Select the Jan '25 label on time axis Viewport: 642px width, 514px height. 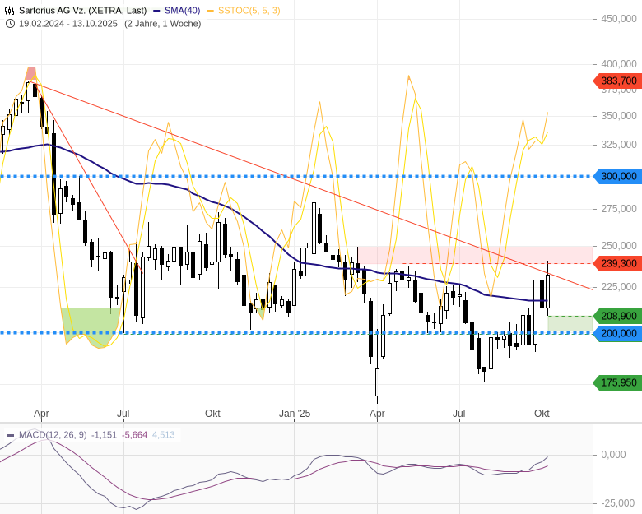coord(295,413)
